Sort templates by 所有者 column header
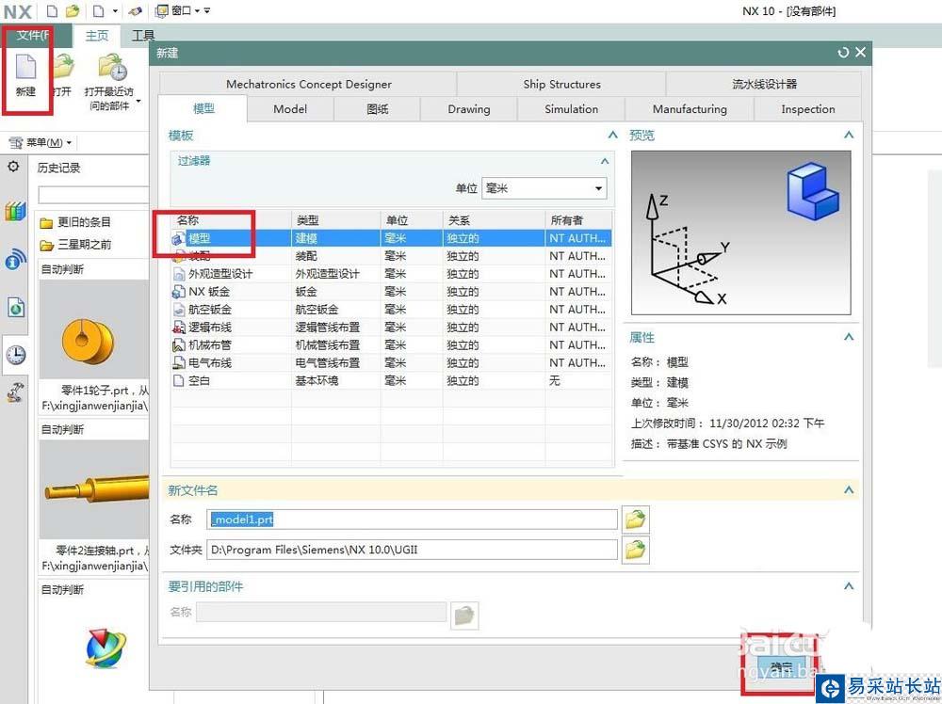The image size is (942, 704). point(578,220)
